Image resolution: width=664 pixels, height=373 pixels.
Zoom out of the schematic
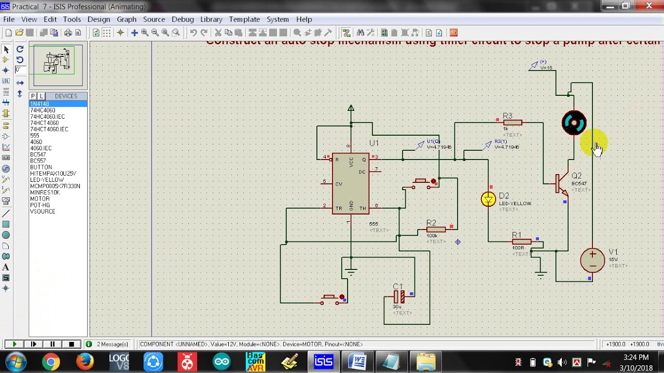[155, 33]
